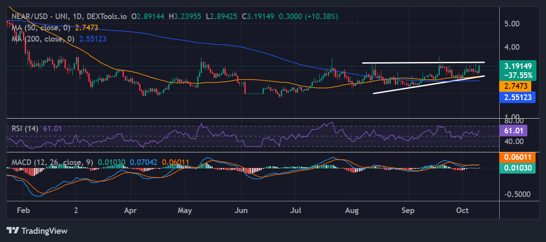
Task: Click the Aug marker on time axis
Action: (x=352, y=210)
